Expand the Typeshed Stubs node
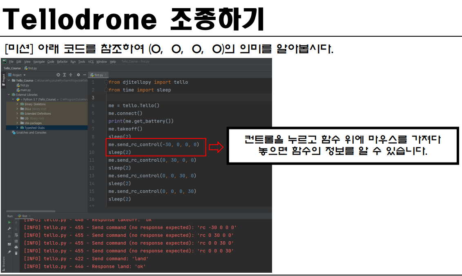Viewport: 462px width, 276px height. click(x=17, y=127)
